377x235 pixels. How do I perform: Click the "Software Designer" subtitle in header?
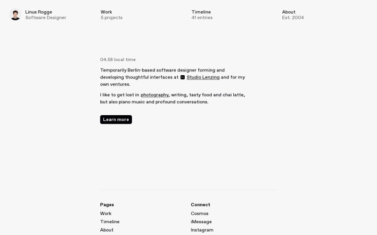(x=46, y=18)
